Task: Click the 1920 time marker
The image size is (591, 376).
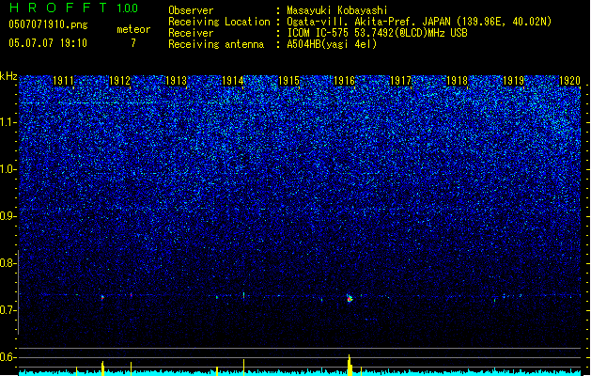Action: click(569, 81)
